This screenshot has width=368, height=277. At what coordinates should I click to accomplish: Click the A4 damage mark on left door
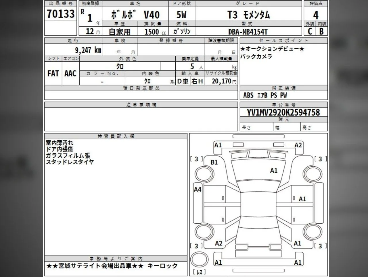click(198, 189)
